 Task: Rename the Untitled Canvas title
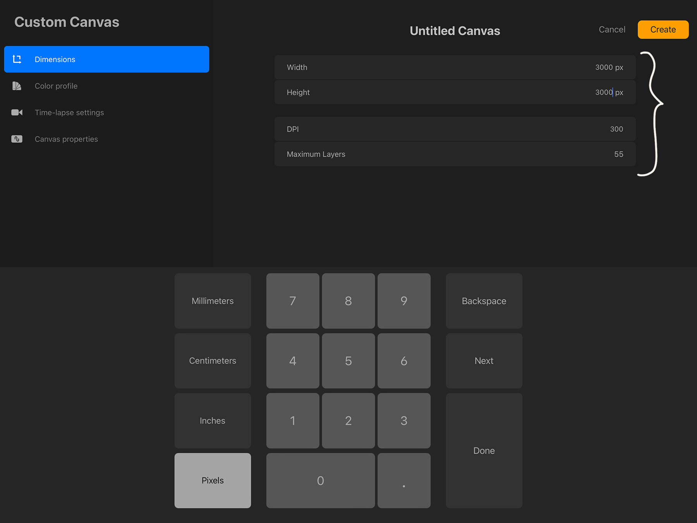pyautogui.click(x=455, y=31)
